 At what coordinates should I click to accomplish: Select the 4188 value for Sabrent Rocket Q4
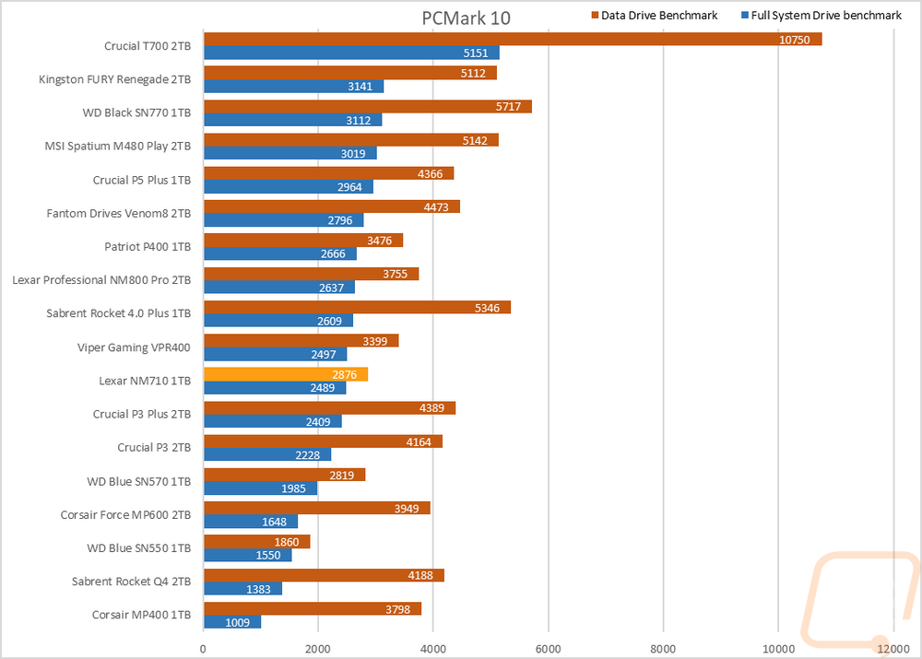(420, 575)
